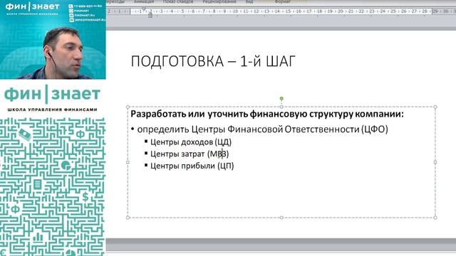Click the bullet 'определить Центры Финансовой Ответственности (ЦФО)'
456x256 pixels.
[x=263, y=129]
